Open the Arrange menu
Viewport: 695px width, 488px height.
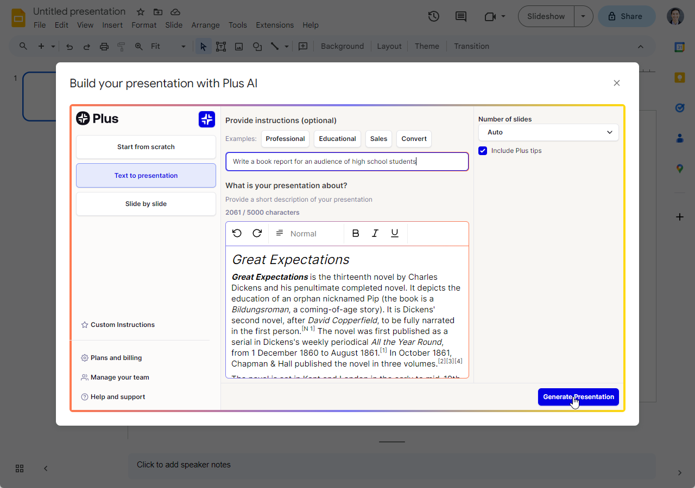coord(205,25)
